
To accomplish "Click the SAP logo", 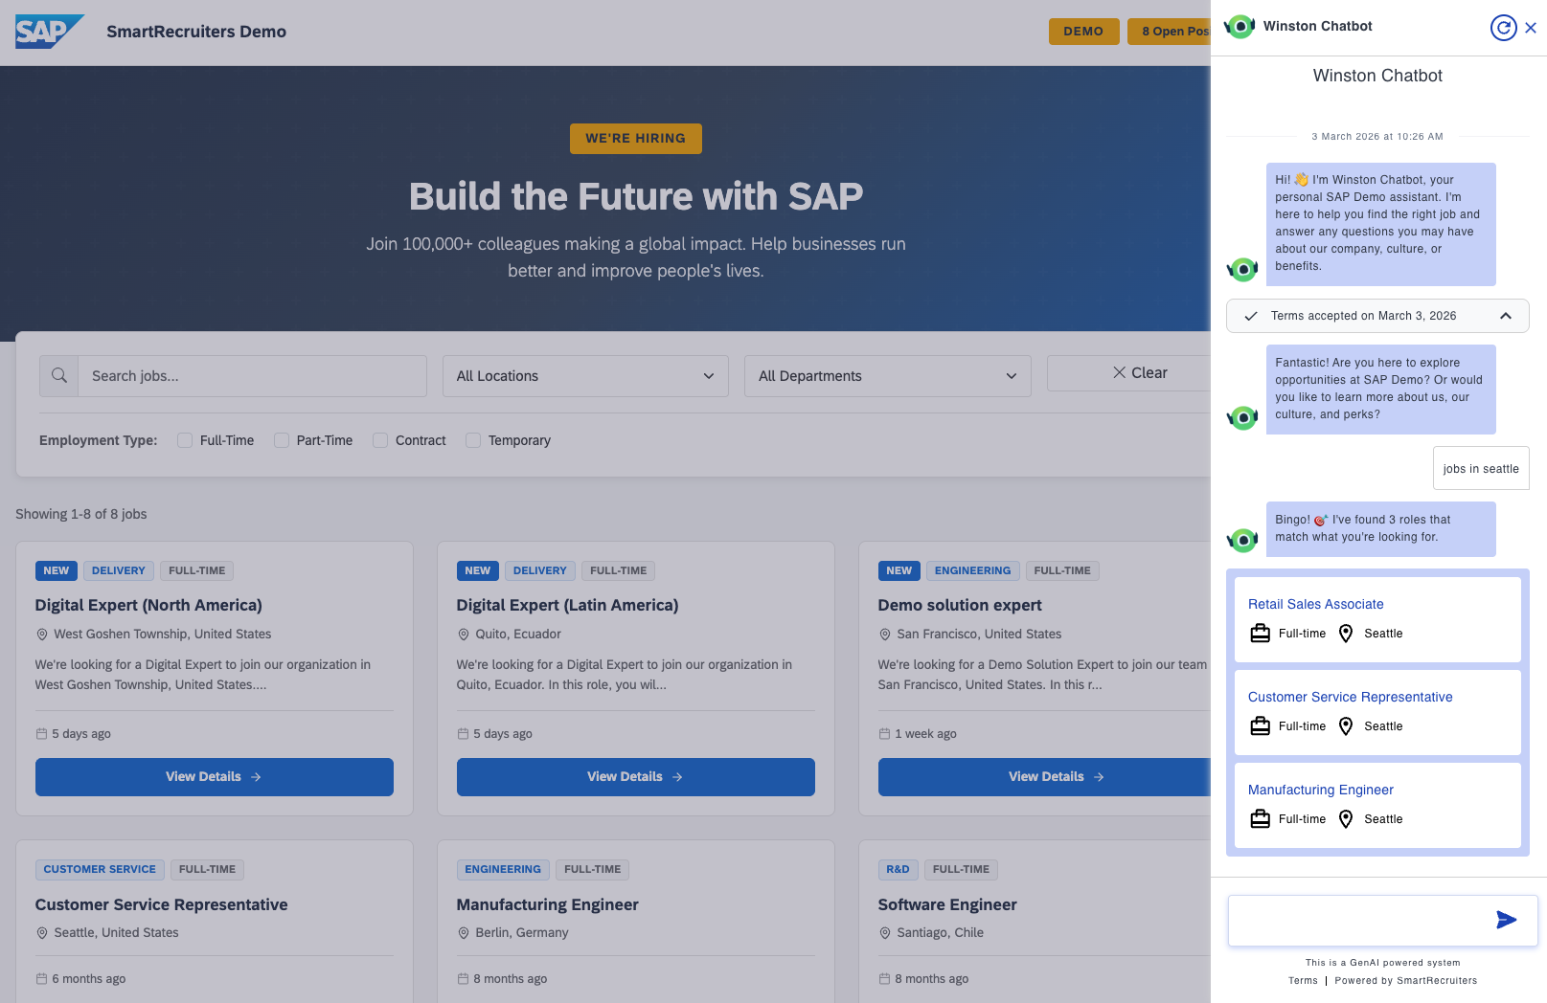I will click(50, 32).
